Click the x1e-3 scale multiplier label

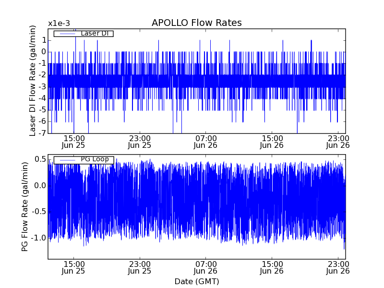click(59, 24)
